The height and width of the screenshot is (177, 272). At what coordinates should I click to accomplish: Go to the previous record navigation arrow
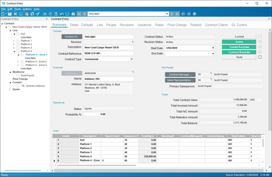(85, 14)
